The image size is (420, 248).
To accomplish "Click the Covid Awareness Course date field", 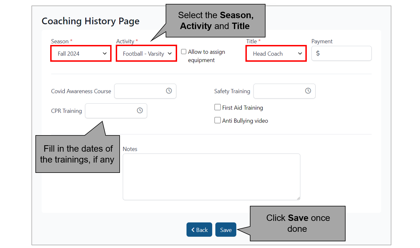I will (x=139, y=91).
